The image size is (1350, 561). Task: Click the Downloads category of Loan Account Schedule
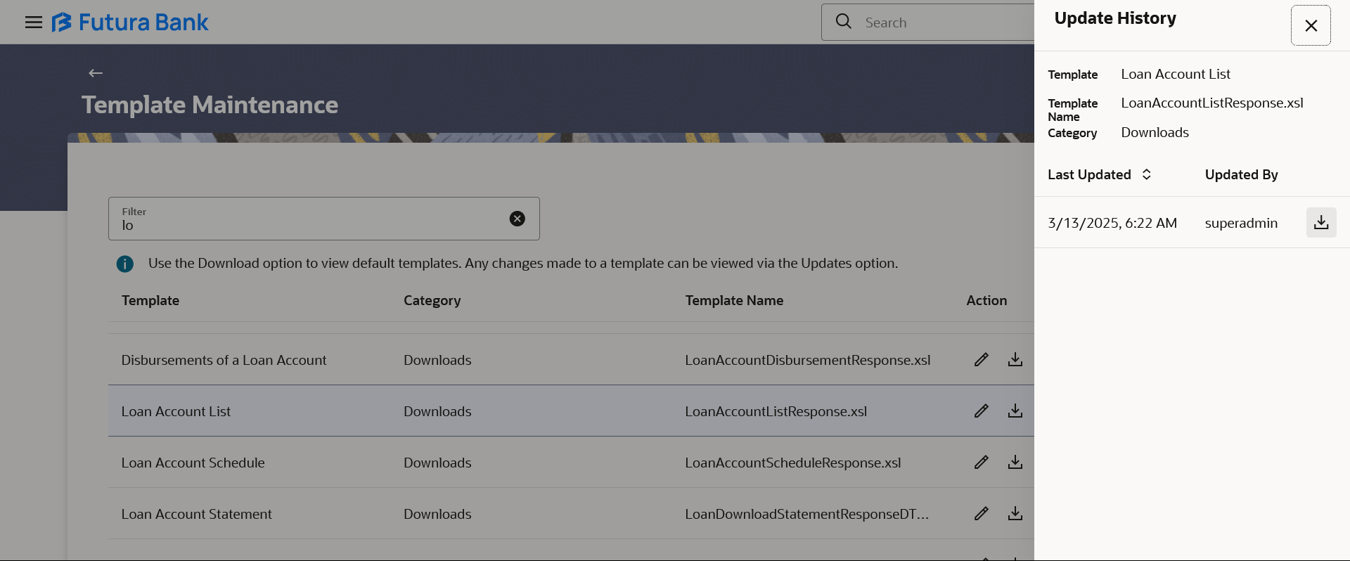coord(437,463)
